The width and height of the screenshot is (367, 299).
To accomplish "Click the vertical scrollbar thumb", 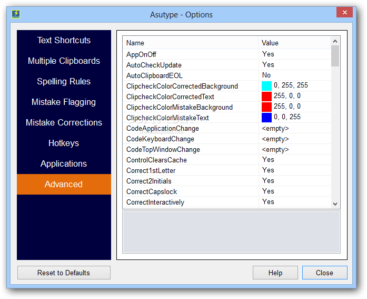I will [x=335, y=56].
